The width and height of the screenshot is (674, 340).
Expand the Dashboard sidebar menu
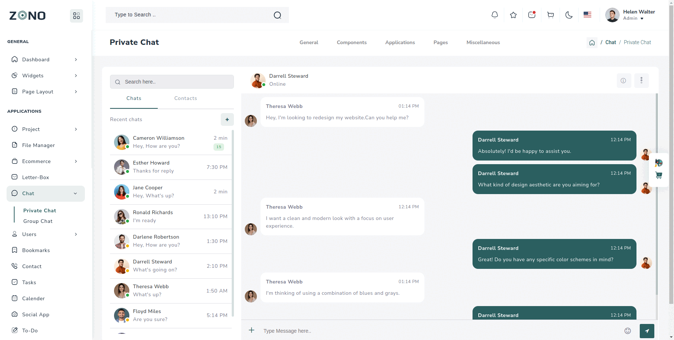(x=45, y=59)
